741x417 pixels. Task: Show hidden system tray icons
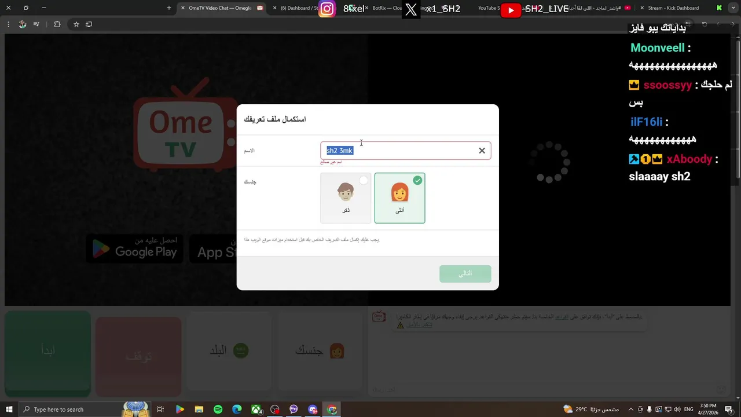click(x=631, y=409)
